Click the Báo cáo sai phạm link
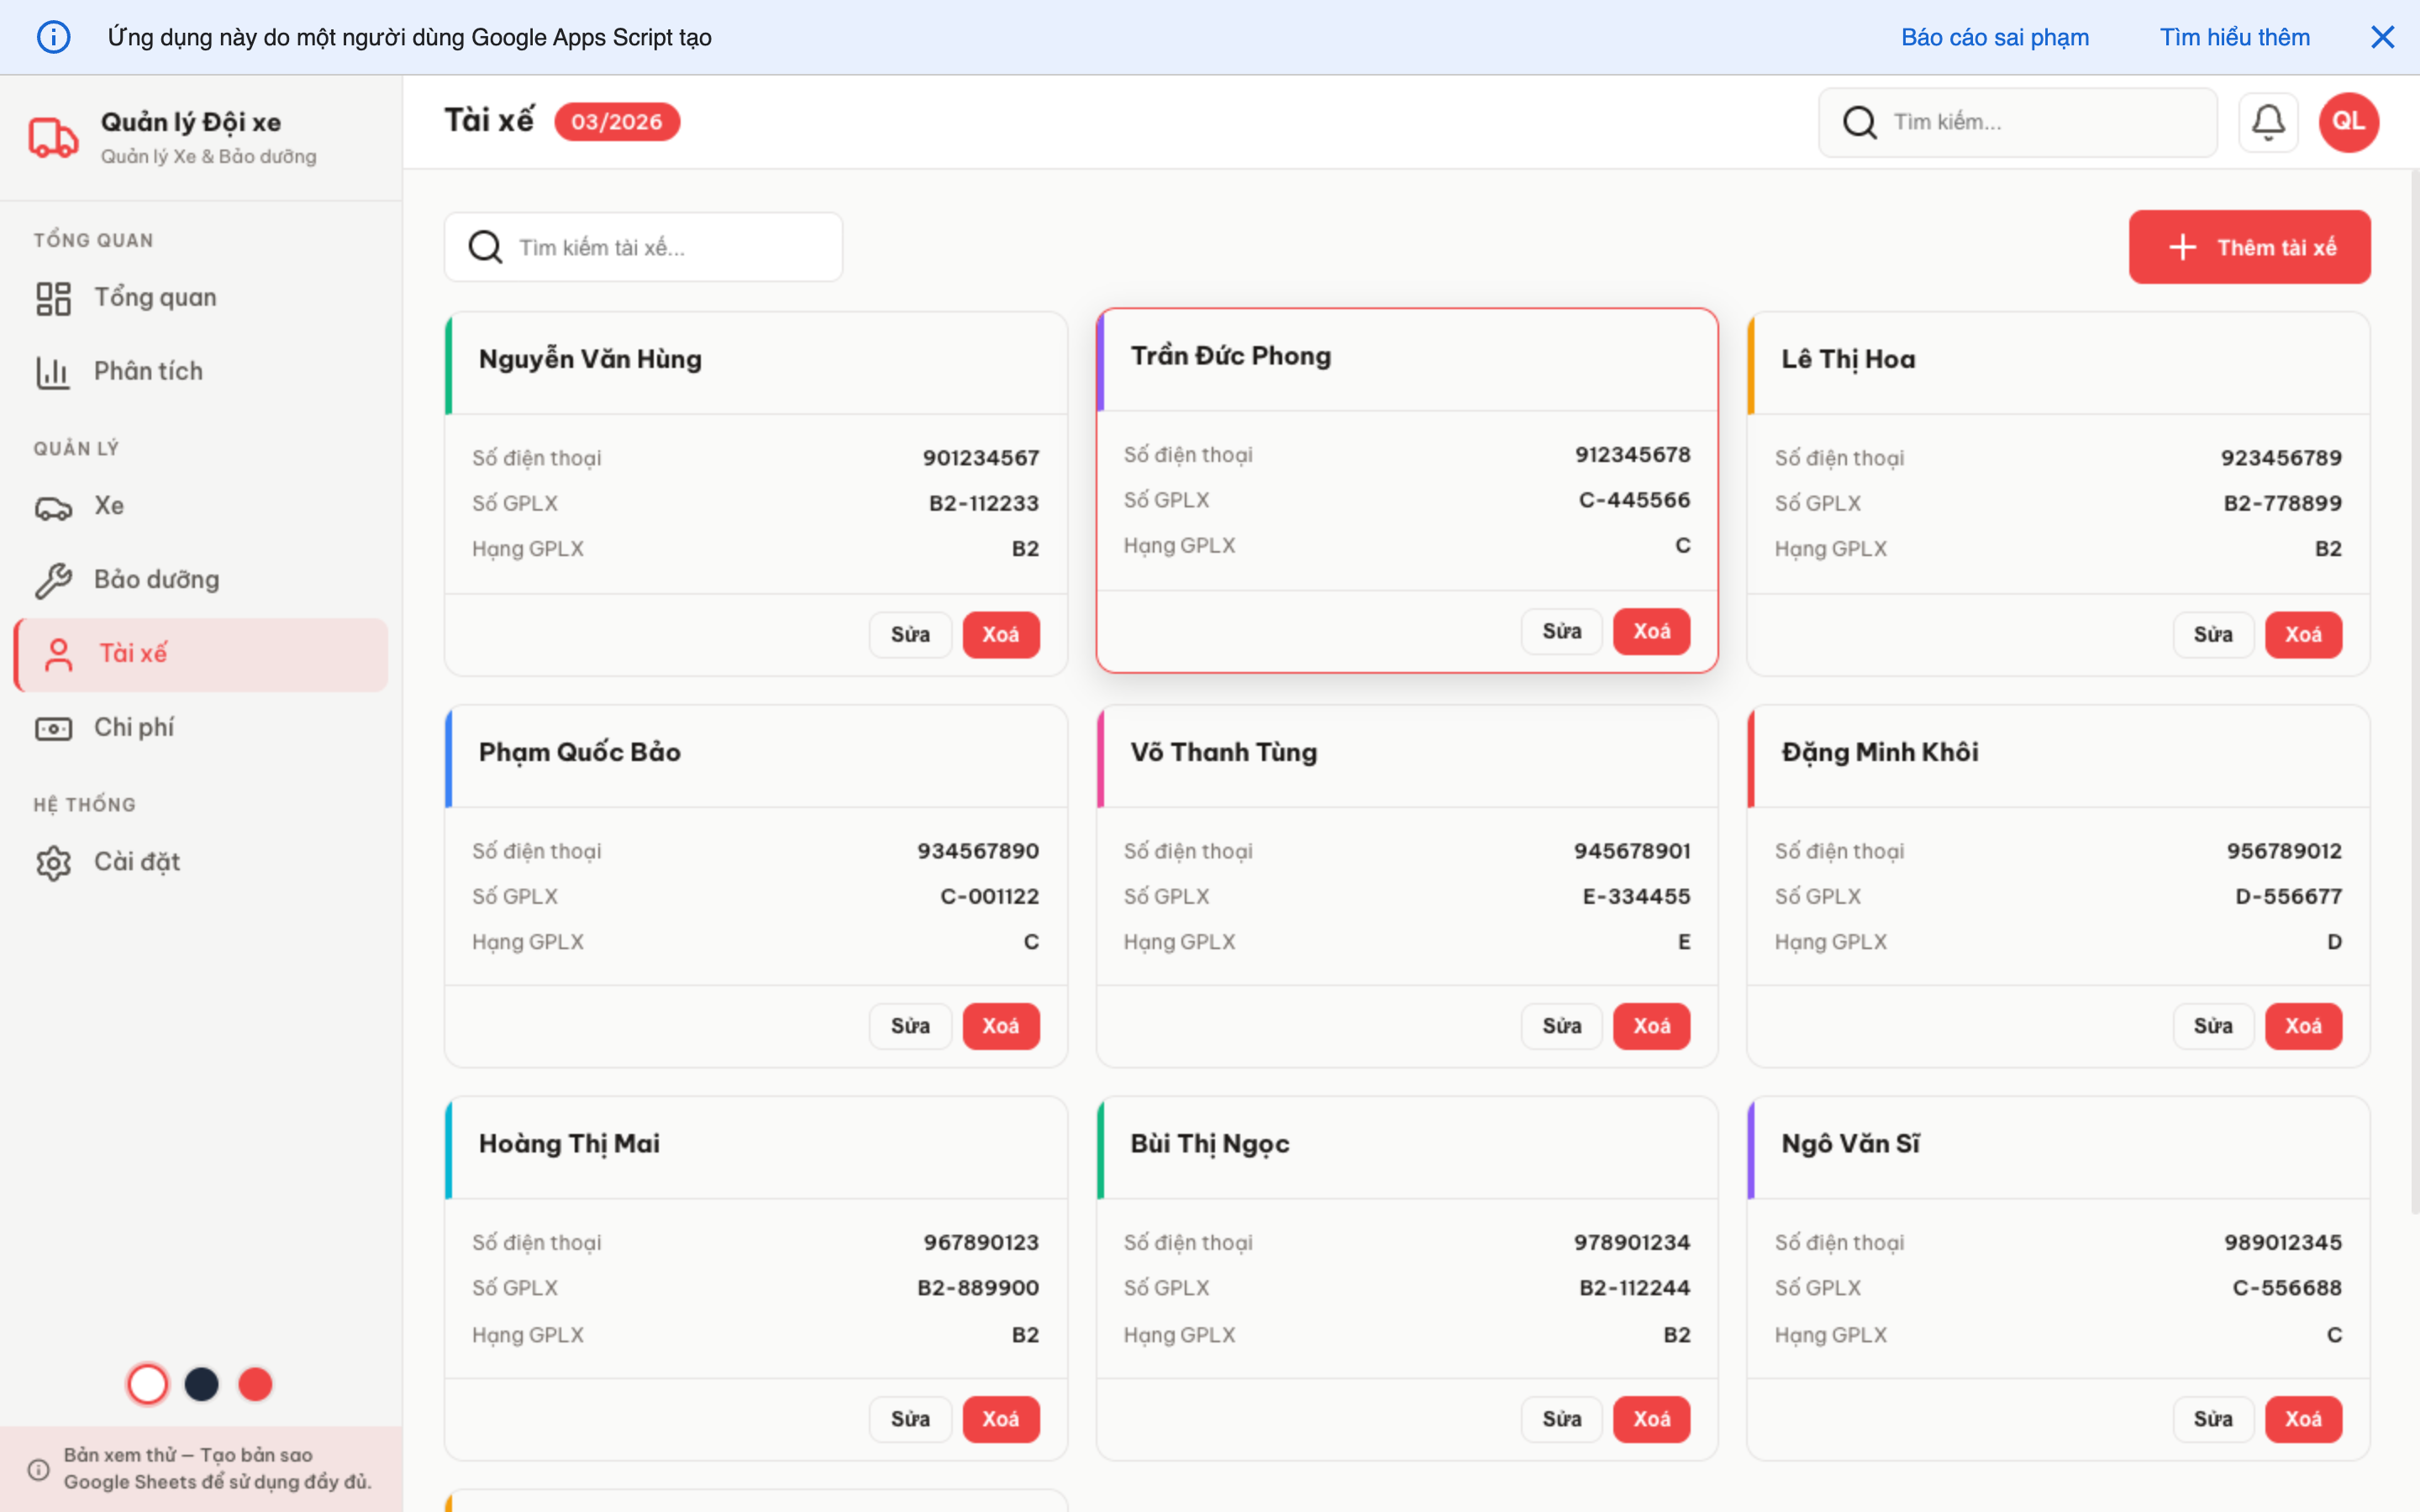The width and height of the screenshot is (2420, 1512). [1994, 37]
